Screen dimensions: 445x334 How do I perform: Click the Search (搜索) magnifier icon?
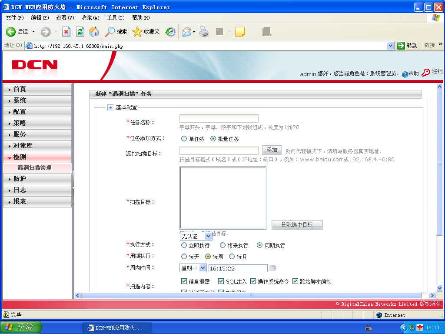click(x=110, y=31)
